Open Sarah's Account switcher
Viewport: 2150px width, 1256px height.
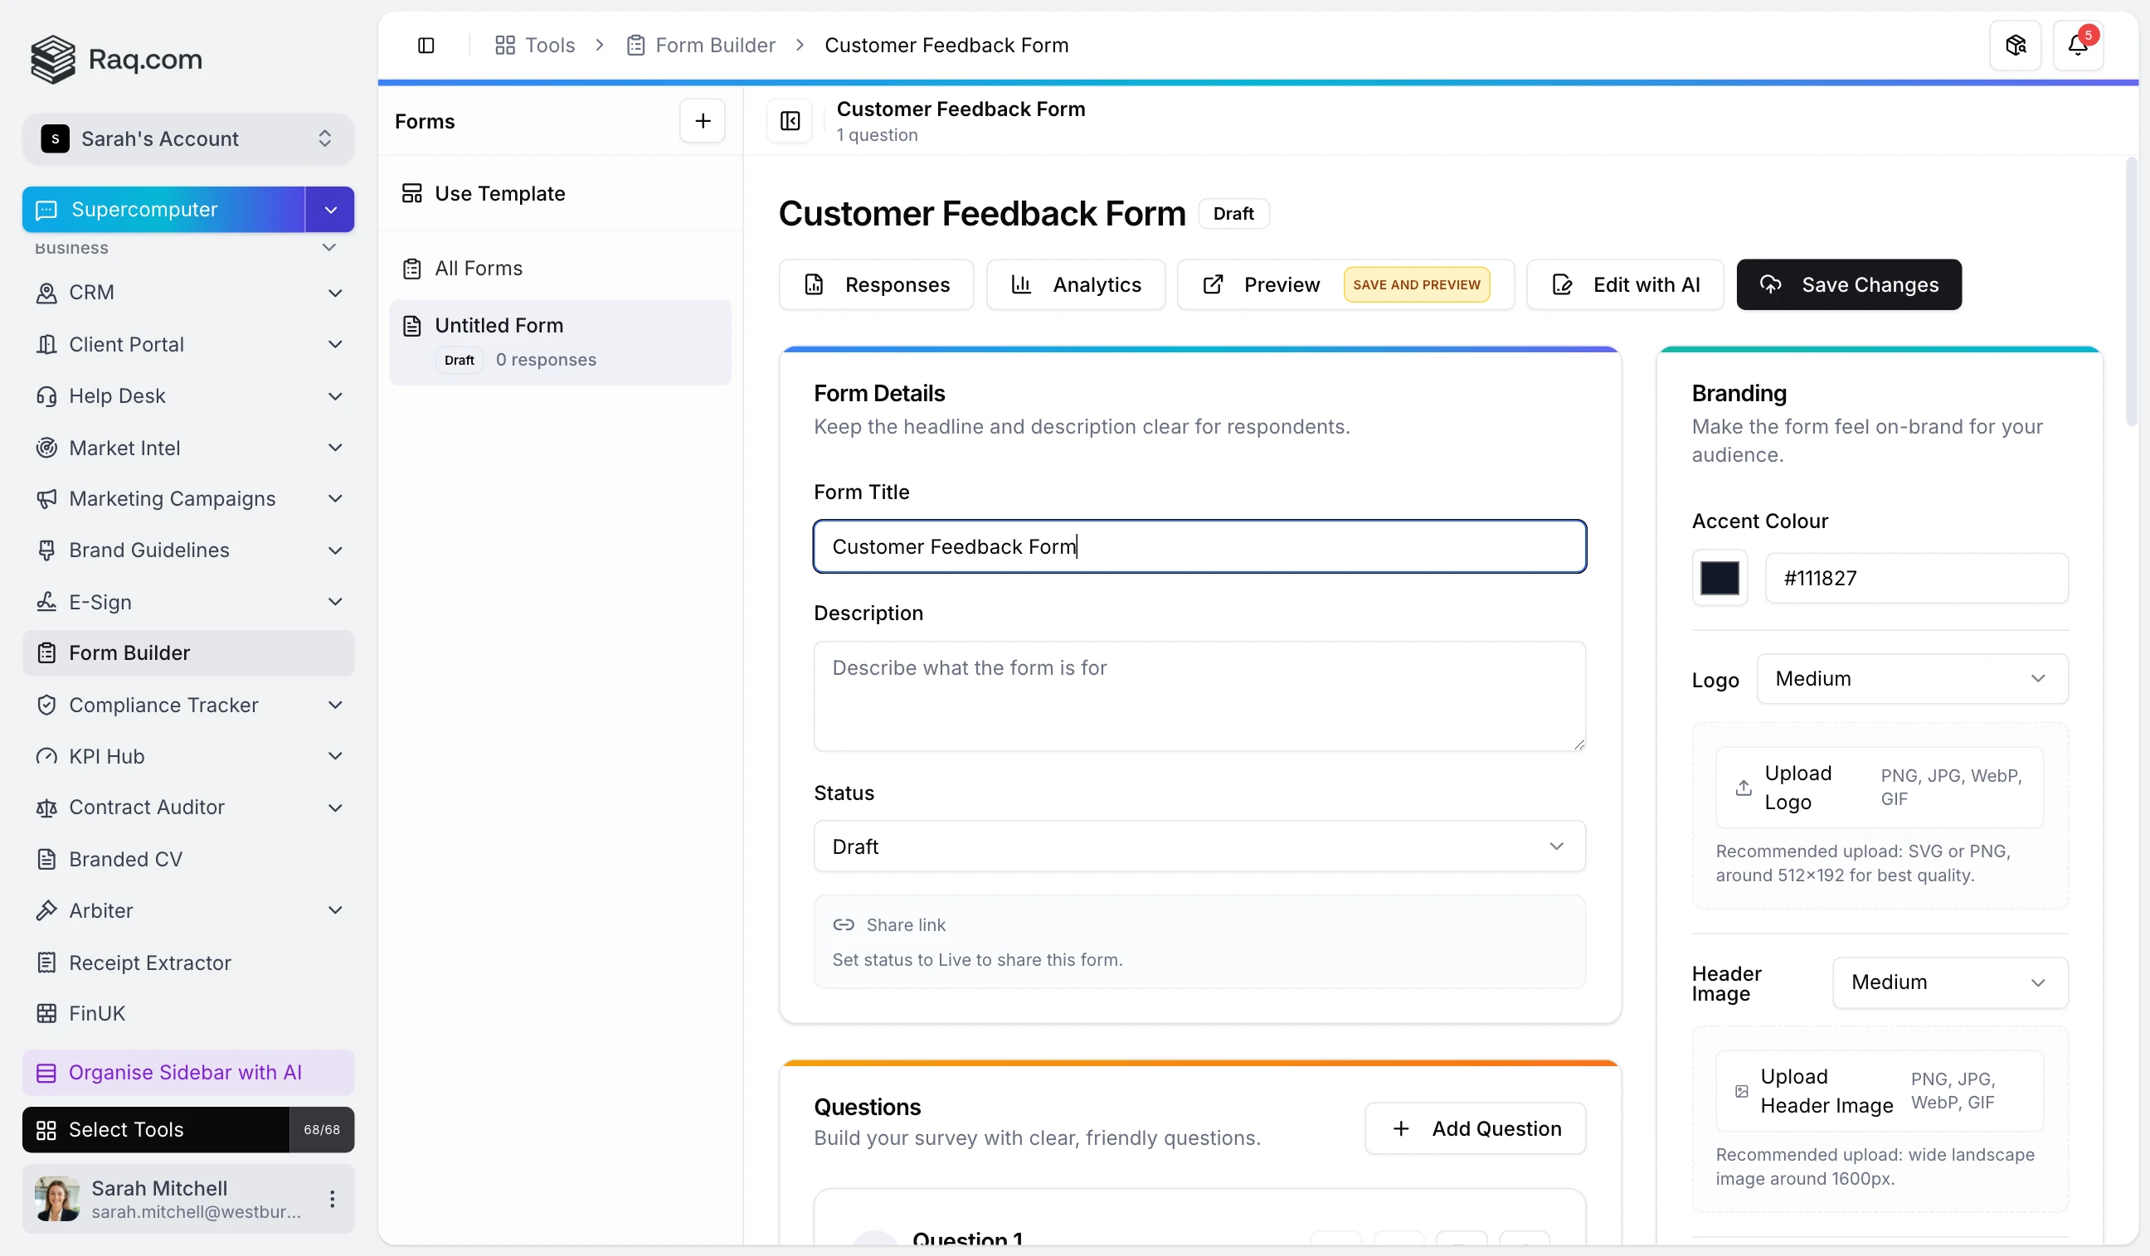187,139
